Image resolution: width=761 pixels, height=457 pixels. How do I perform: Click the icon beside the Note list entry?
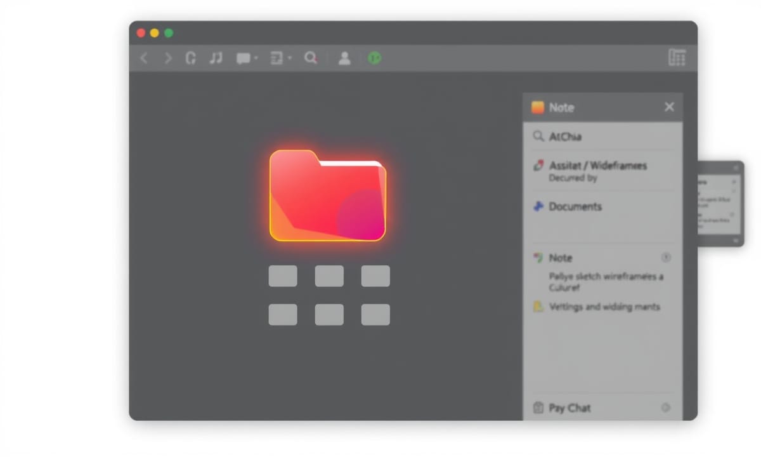(x=538, y=258)
